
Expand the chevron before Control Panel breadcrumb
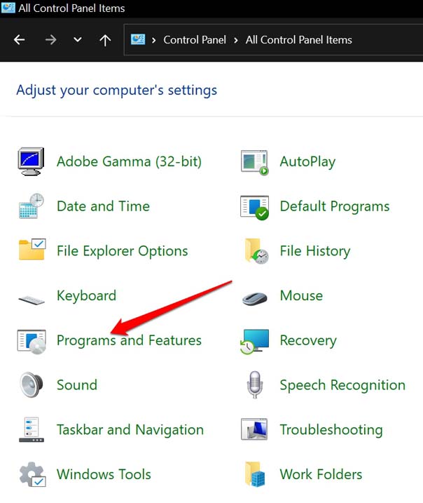point(154,40)
